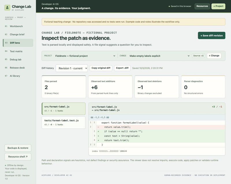Open Backups & restore

click(x=18, y=148)
